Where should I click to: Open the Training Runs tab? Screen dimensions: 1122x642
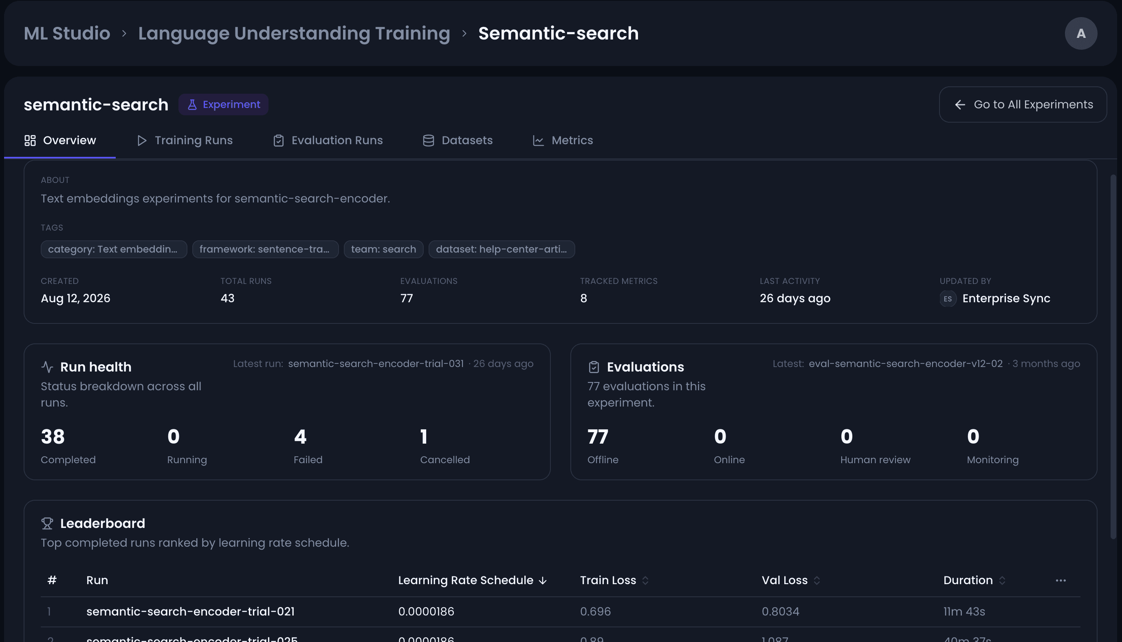click(185, 140)
